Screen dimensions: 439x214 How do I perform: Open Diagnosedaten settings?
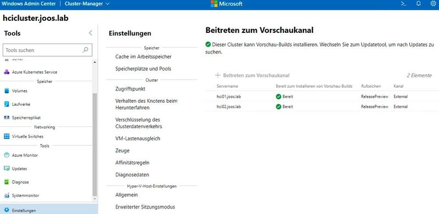(x=132, y=174)
